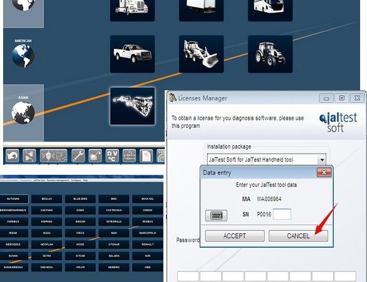Select the NEOPLAN brand button
Screen dimensions: 367x282
[x=46, y=244]
